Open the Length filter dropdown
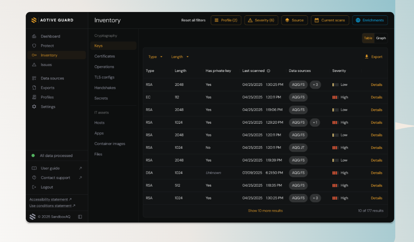Viewport: 414px width, 242px height. pyautogui.click(x=177, y=57)
